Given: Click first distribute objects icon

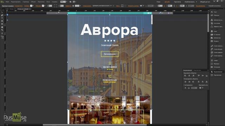Looking at the screenshot, I should tap(185, 82).
